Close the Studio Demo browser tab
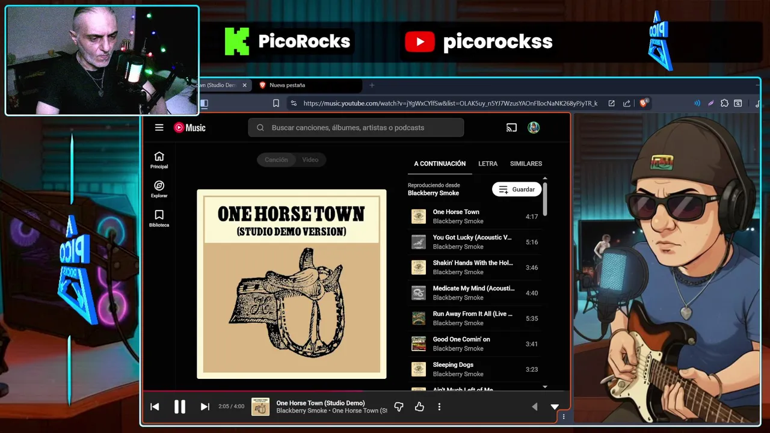The height and width of the screenshot is (433, 770). click(x=244, y=85)
